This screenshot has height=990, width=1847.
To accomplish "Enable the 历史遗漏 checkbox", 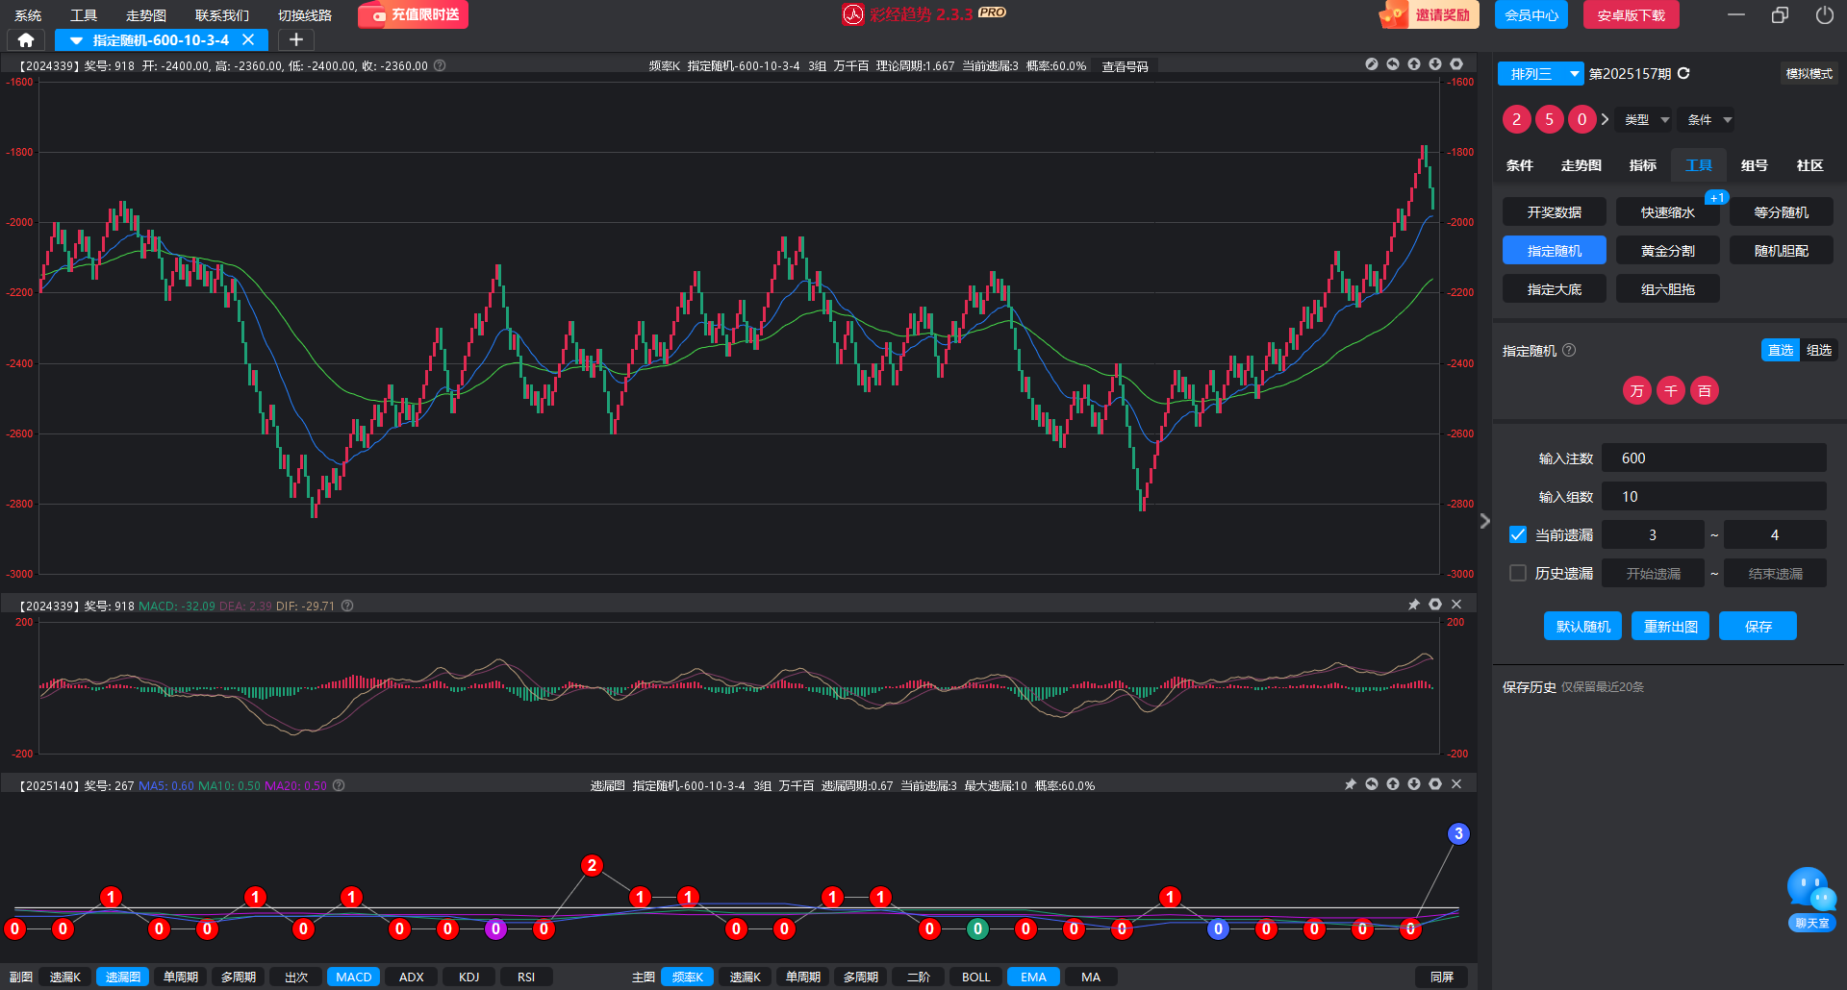I will tap(1518, 573).
